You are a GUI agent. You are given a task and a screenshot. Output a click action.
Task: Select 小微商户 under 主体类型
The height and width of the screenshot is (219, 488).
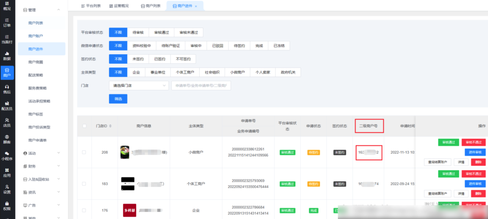(237, 72)
